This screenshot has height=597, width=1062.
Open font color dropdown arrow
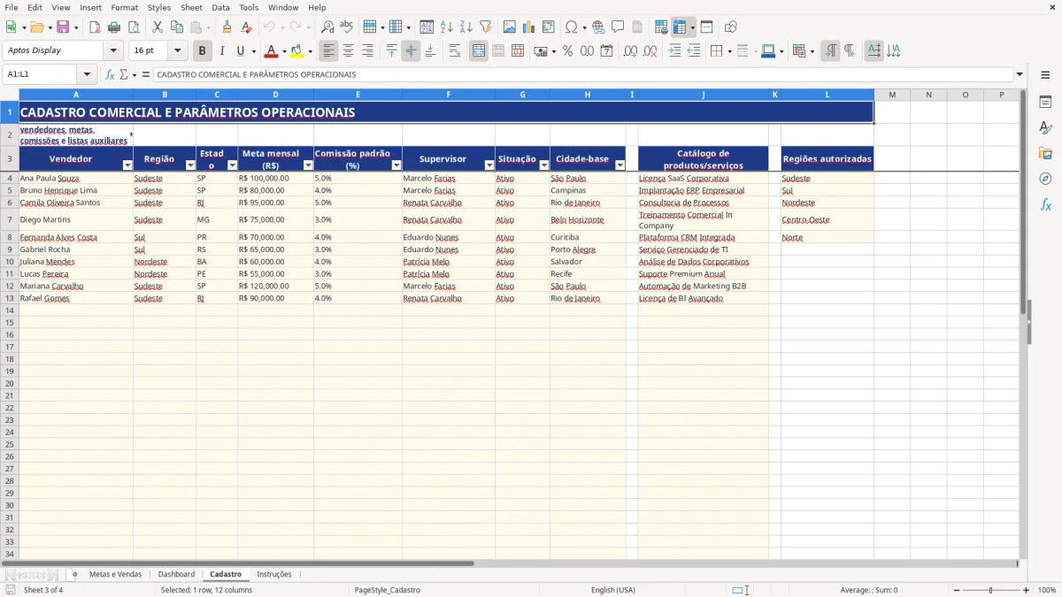tap(284, 51)
